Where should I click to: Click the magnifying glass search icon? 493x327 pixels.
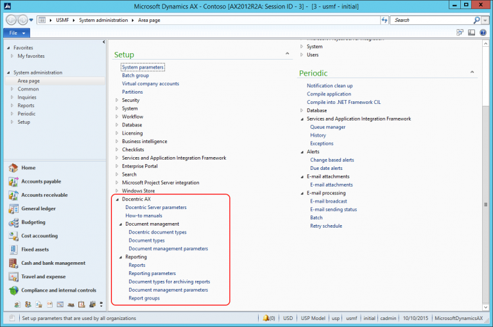(477, 20)
